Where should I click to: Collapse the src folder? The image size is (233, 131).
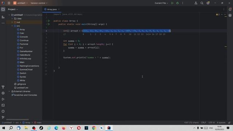(x=12, y=26)
